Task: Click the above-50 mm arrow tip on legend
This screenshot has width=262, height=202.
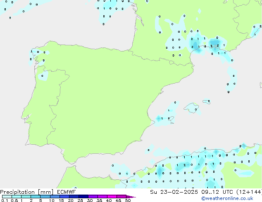Action: [x=131, y=197]
